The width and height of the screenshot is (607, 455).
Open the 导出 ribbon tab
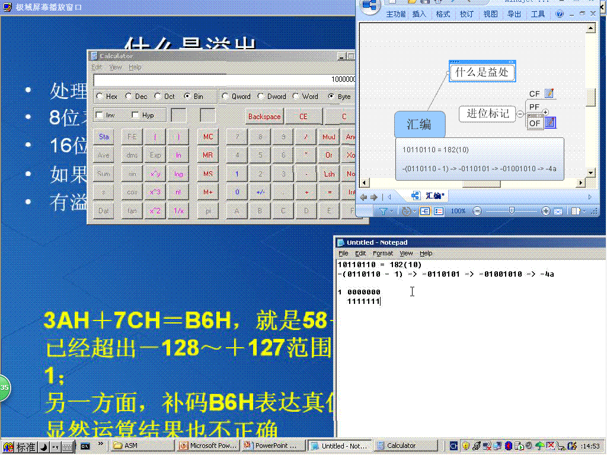coord(514,14)
